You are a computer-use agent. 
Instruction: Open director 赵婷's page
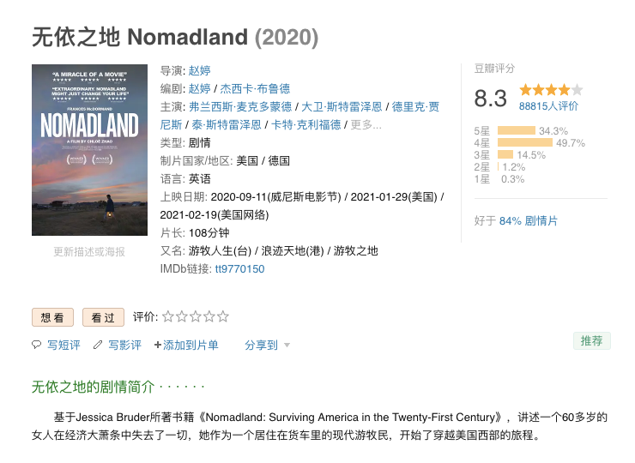[x=199, y=70]
